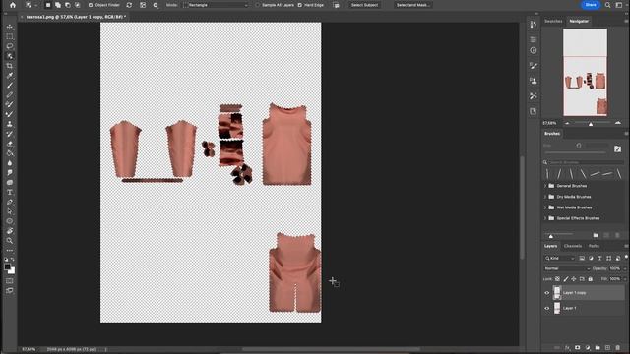Viewport: 630px width, 354px height.
Task: Click the Navigator zoom out mountain button
Action: pos(567,123)
